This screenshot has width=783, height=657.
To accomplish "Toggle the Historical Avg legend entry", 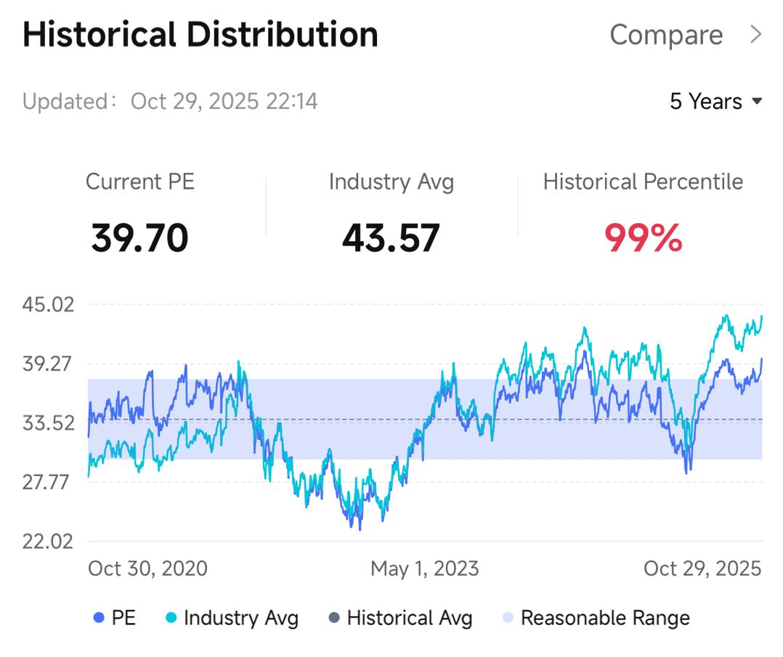I will (x=400, y=618).
